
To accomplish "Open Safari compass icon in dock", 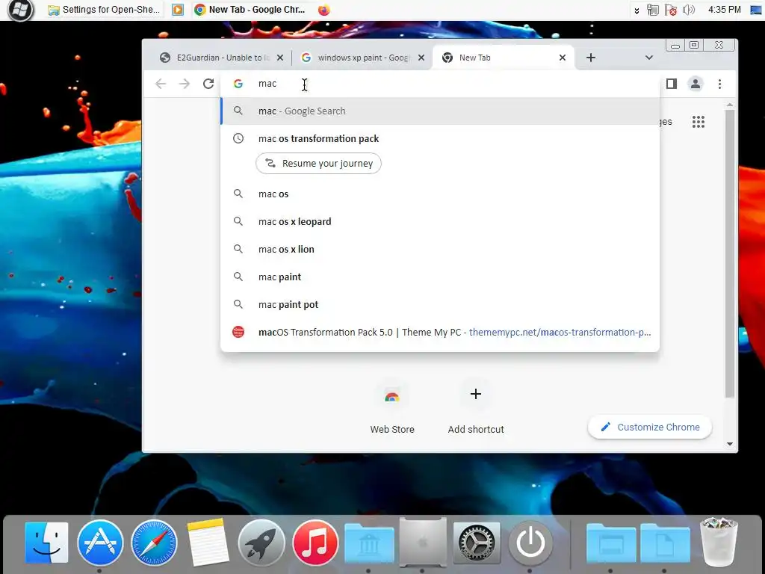I will coord(154,543).
